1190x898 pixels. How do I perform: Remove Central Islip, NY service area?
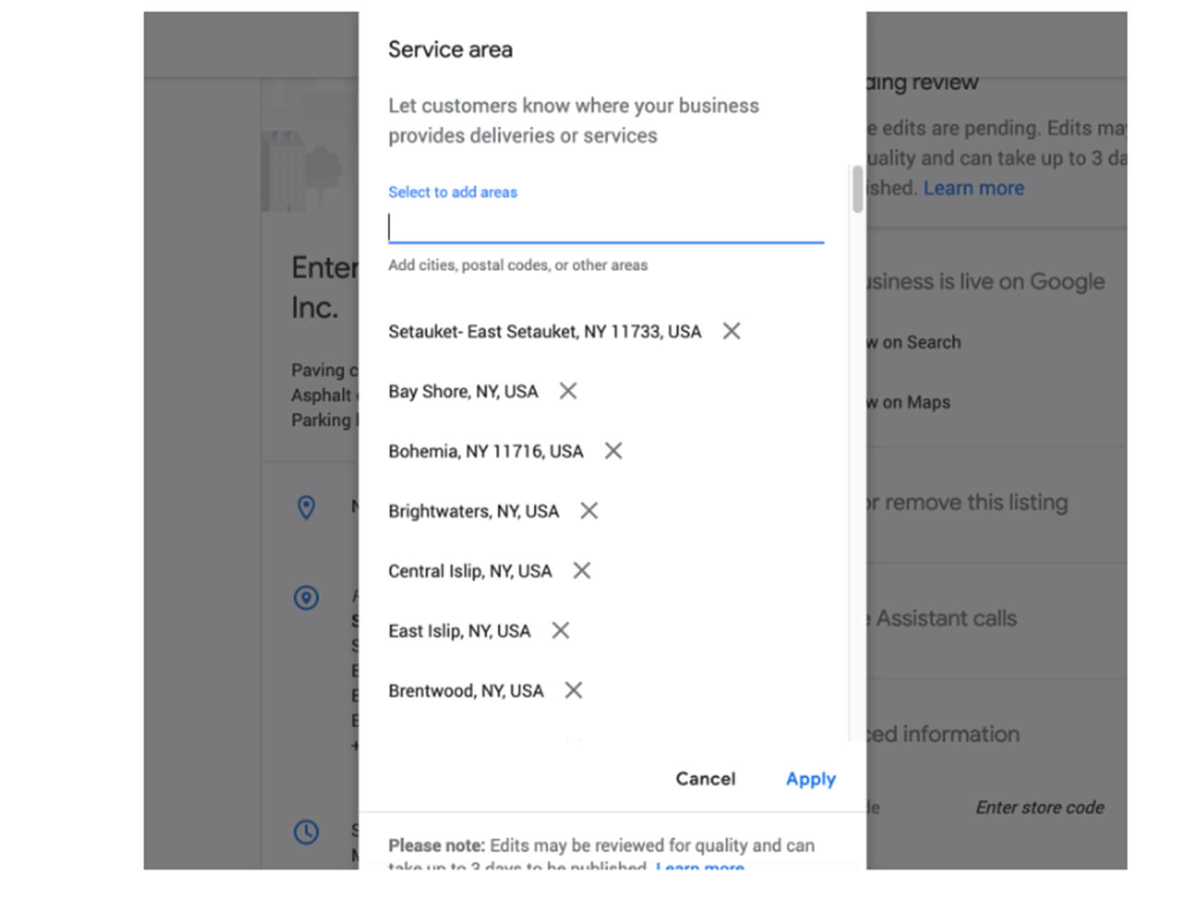(582, 571)
